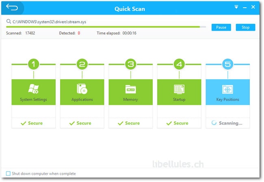This screenshot has height=182, width=264.
Task: Click step number 5 circle
Action: click(x=228, y=64)
